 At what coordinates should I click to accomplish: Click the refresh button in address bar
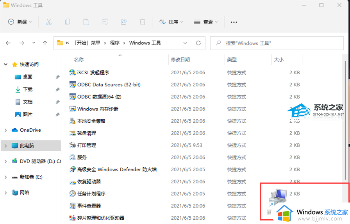(x=198, y=43)
